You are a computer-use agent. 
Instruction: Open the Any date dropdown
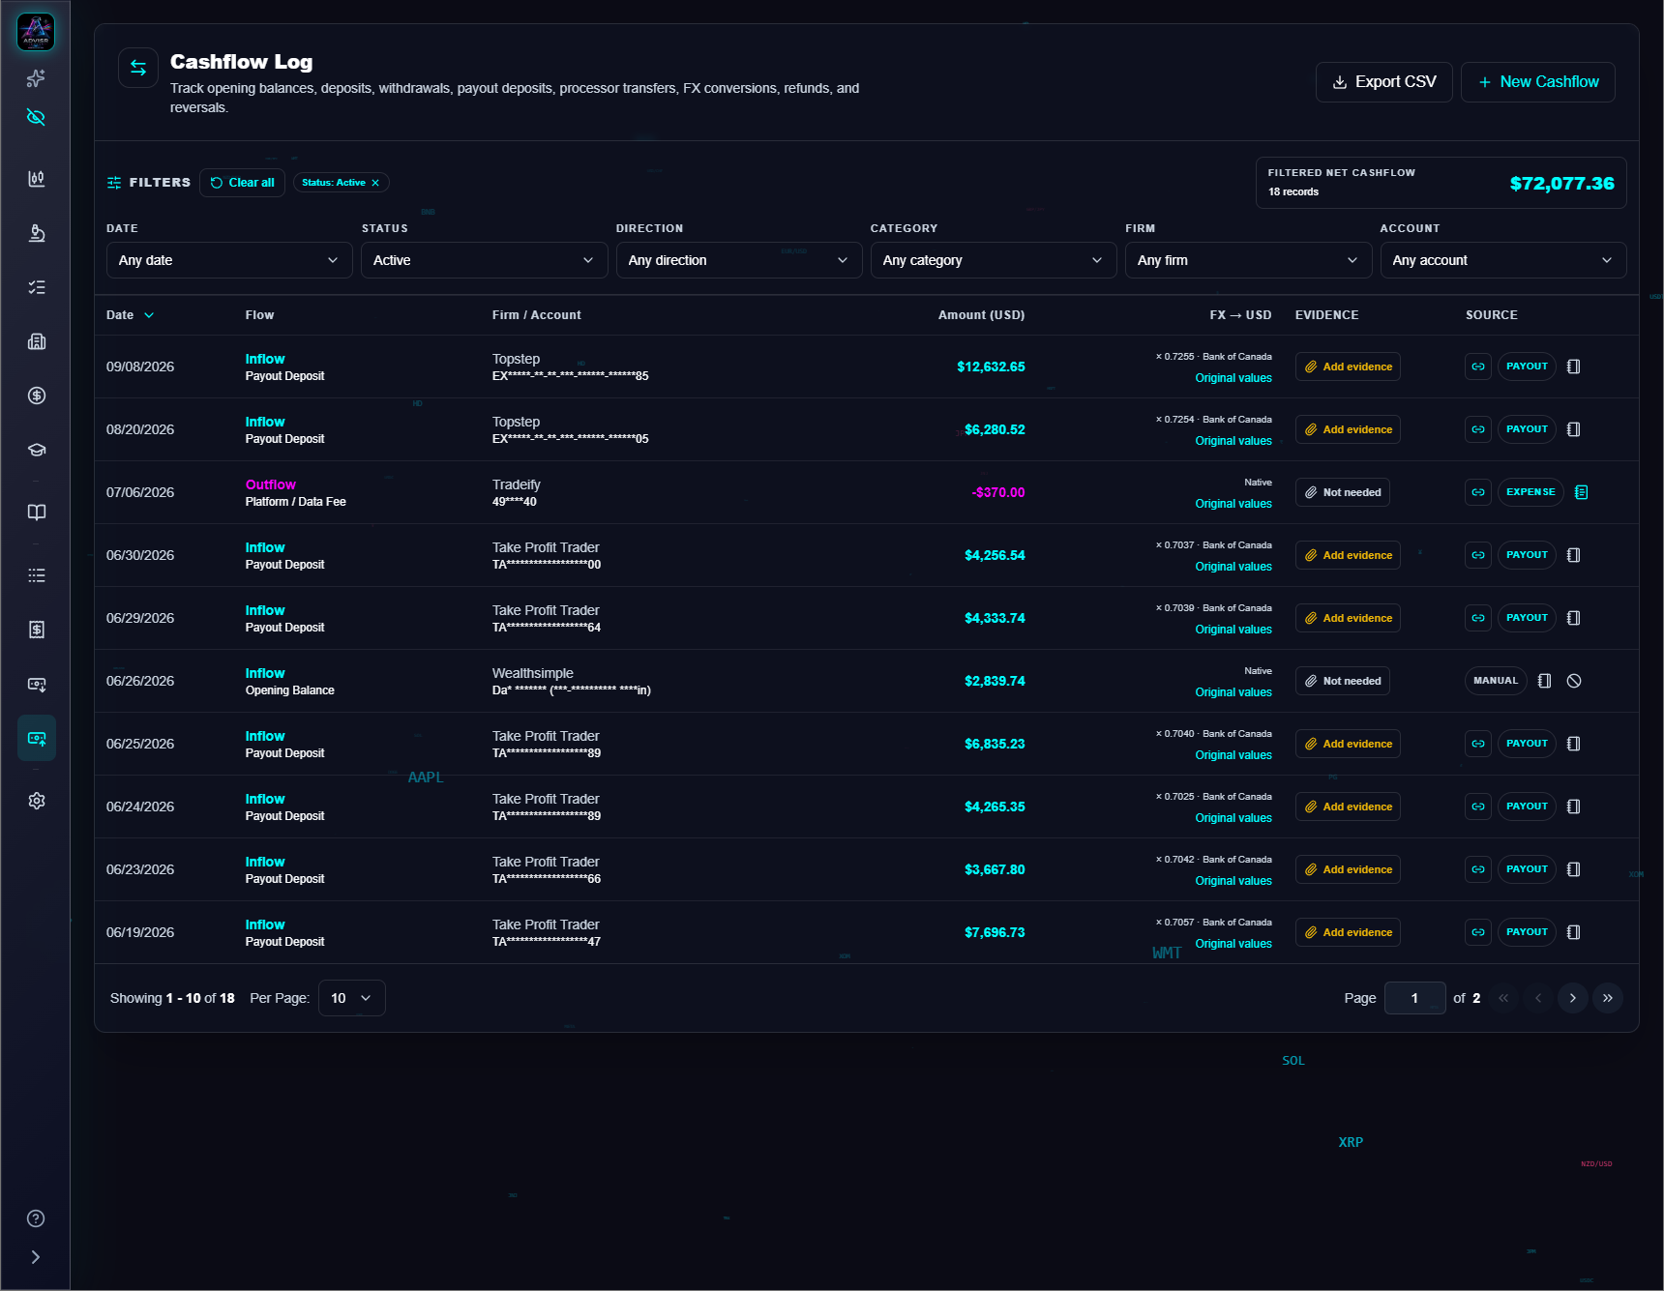pos(229,260)
